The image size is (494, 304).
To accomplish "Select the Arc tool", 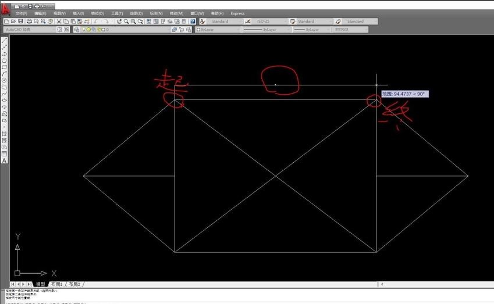I will click(x=5, y=74).
